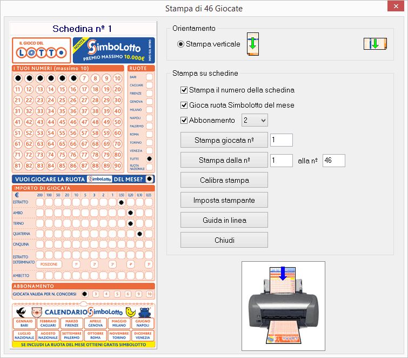Click the Stampa giocata nº input field
Image resolution: width=408 pixels, height=358 pixels.
coord(282,140)
